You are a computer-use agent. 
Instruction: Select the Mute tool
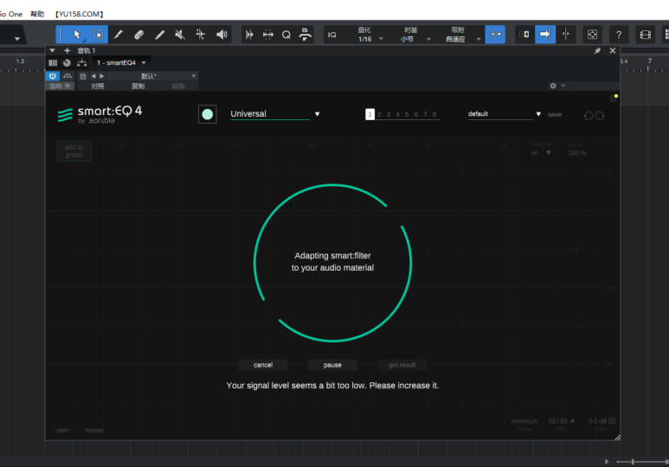pos(179,35)
